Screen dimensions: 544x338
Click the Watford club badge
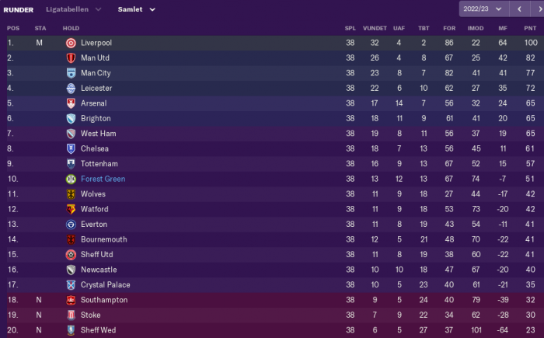click(71, 209)
